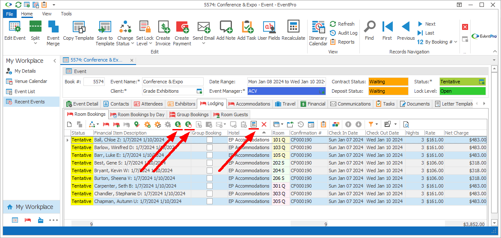The height and width of the screenshot is (238, 501).
Task: Open the filter funnel dropdown arrow
Action: [376, 124]
